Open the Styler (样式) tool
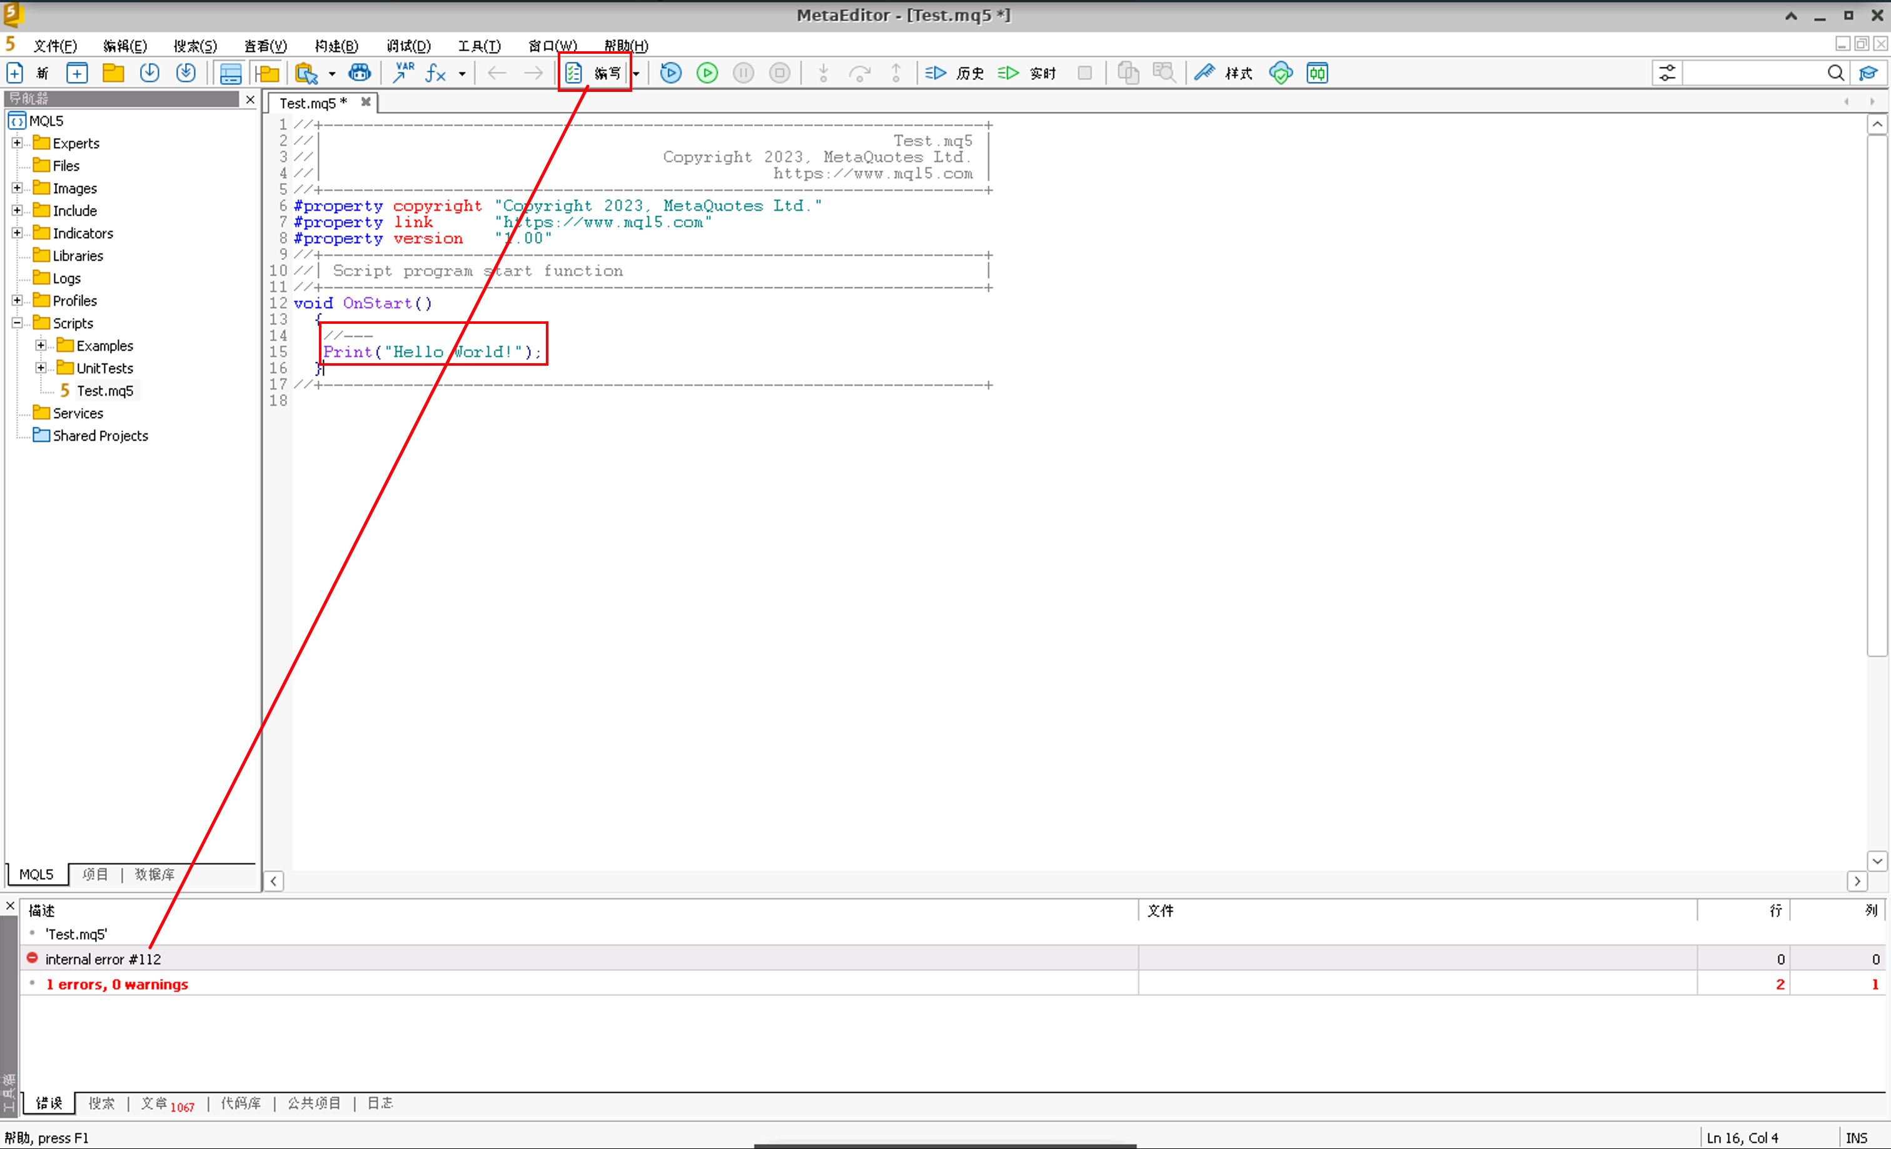This screenshot has width=1891, height=1149. click(1224, 73)
